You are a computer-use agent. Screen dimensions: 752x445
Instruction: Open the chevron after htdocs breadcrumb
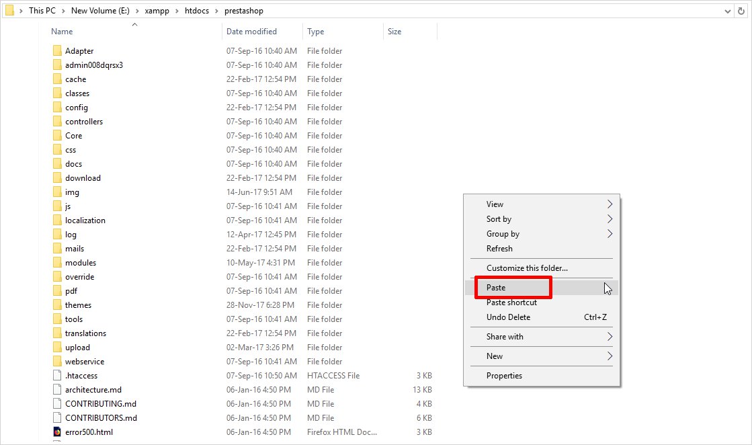click(x=217, y=11)
